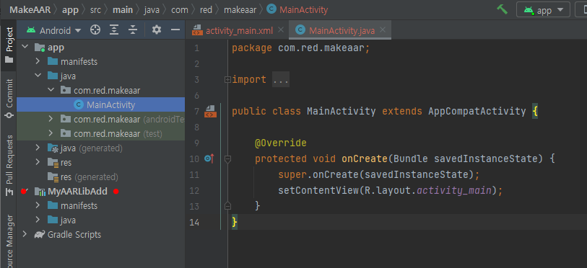This screenshot has width=587, height=268.
Task: Open the Resource Manager tool window tab
Action: (9, 241)
